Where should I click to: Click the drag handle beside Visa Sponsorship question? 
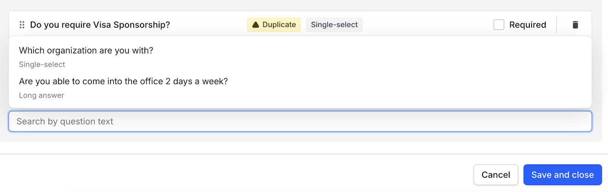pyautogui.click(x=22, y=25)
